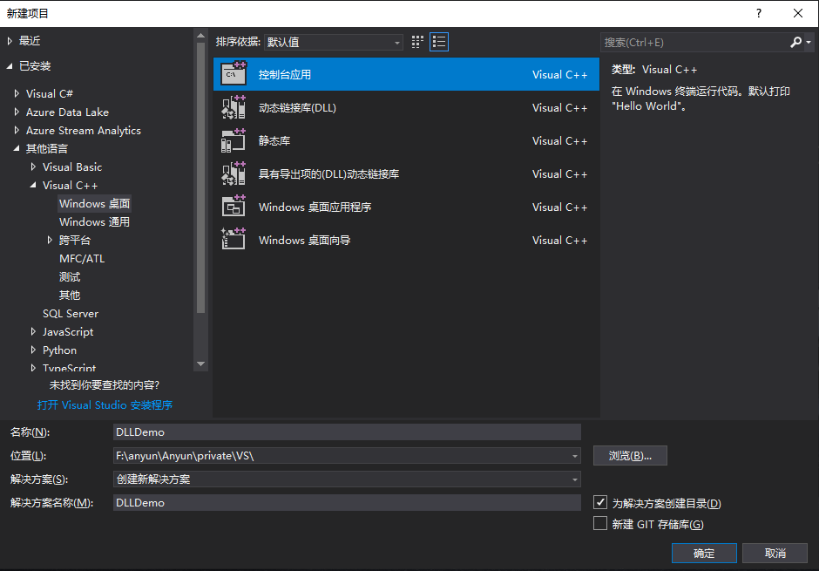Click the 静态库 static library icon
Image resolution: width=819 pixels, height=571 pixels.
pyautogui.click(x=233, y=140)
